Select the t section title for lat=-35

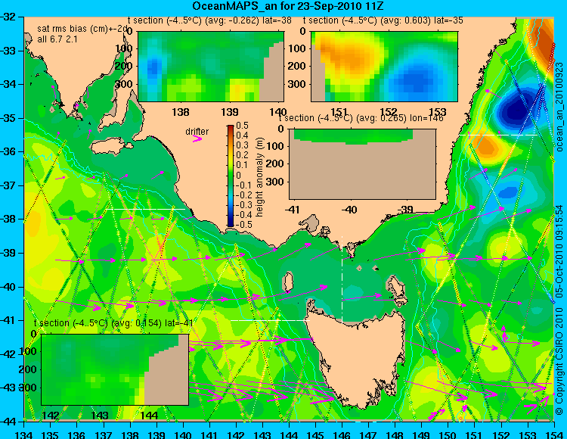pos(383,20)
